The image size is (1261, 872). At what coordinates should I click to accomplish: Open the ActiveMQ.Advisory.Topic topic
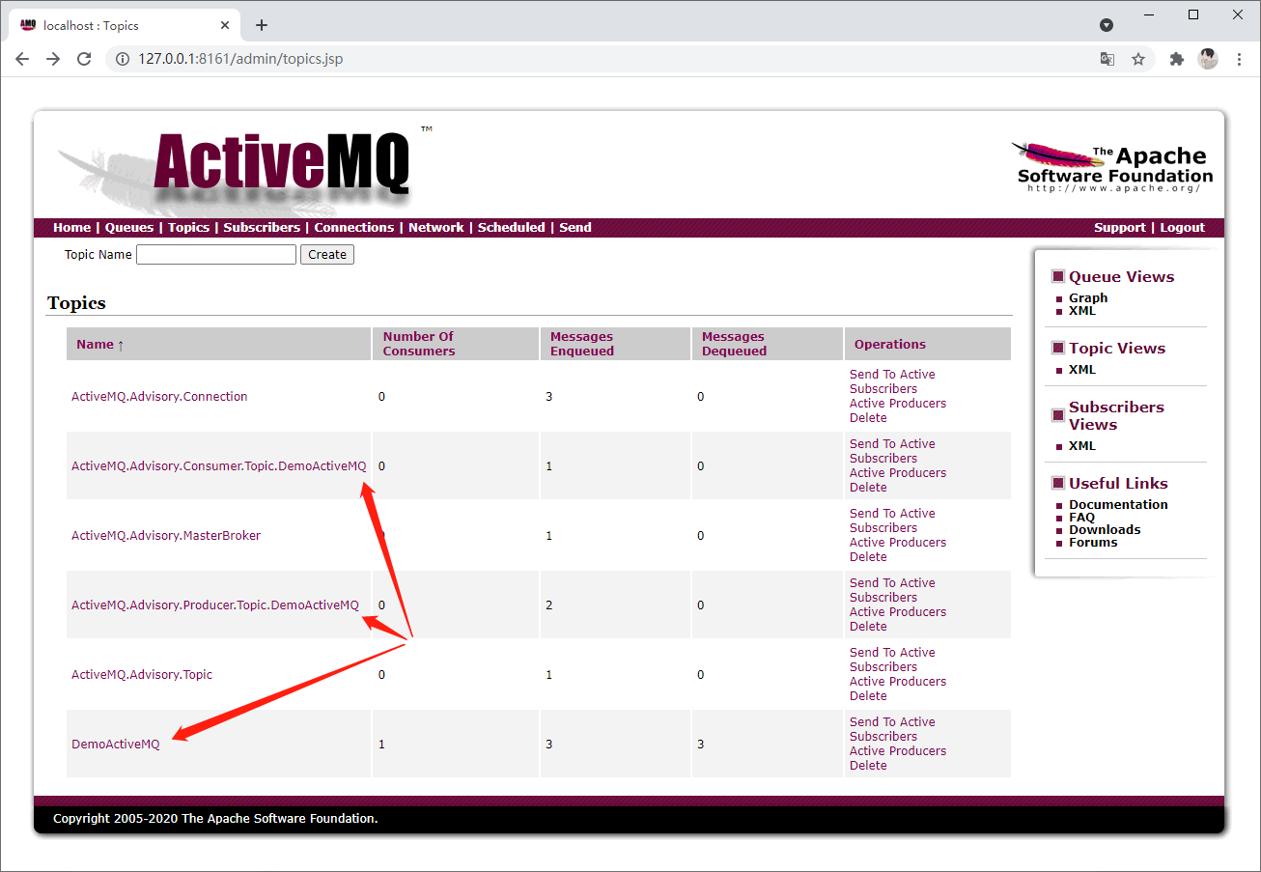coord(142,675)
